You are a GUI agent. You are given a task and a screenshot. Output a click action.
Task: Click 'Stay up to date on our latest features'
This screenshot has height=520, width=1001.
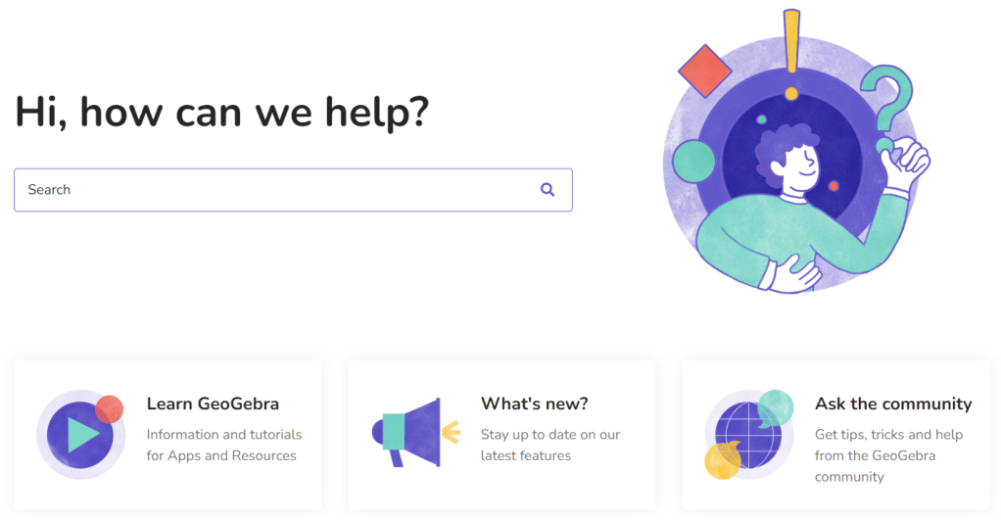(x=550, y=445)
